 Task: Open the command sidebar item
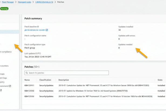coord(4,86)
